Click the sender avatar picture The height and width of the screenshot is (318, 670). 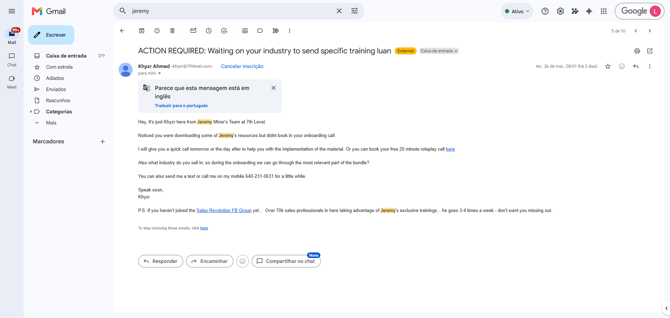coord(126,70)
